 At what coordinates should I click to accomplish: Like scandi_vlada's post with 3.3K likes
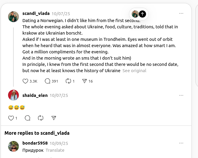[26, 81]
